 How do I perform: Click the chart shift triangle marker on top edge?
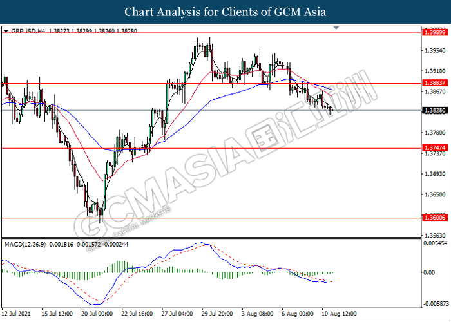(335, 29)
